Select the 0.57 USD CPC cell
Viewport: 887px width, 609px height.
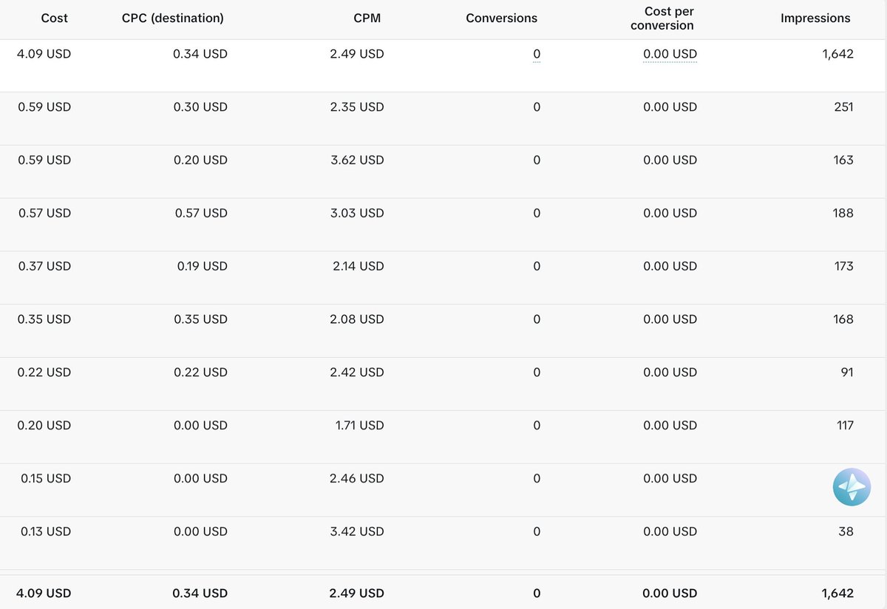[200, 213]
